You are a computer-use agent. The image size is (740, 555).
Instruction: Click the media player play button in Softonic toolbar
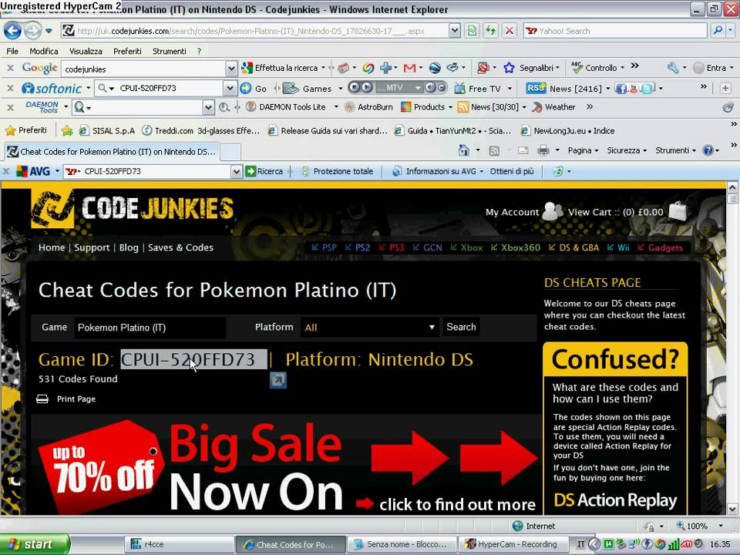(x=367, y=88)
